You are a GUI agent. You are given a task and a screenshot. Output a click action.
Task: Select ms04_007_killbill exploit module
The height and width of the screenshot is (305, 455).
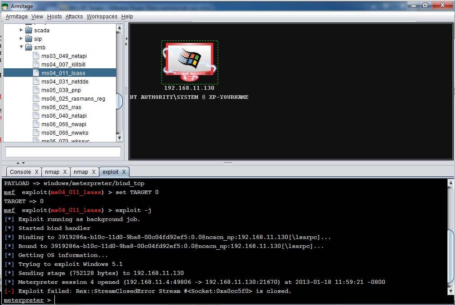(x=63, y=64)
